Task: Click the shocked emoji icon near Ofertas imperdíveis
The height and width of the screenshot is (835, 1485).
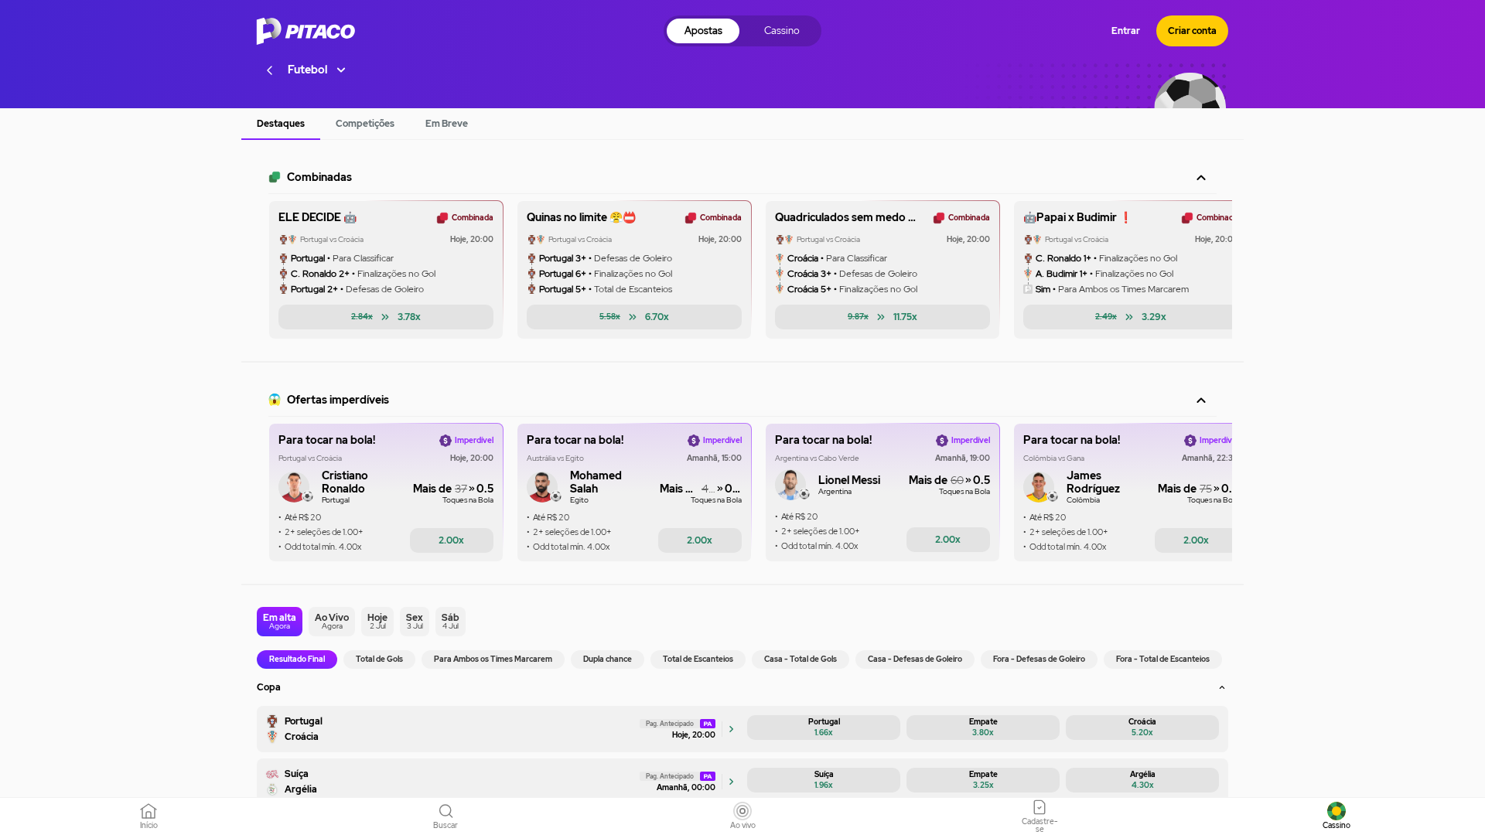Action: 275,400
